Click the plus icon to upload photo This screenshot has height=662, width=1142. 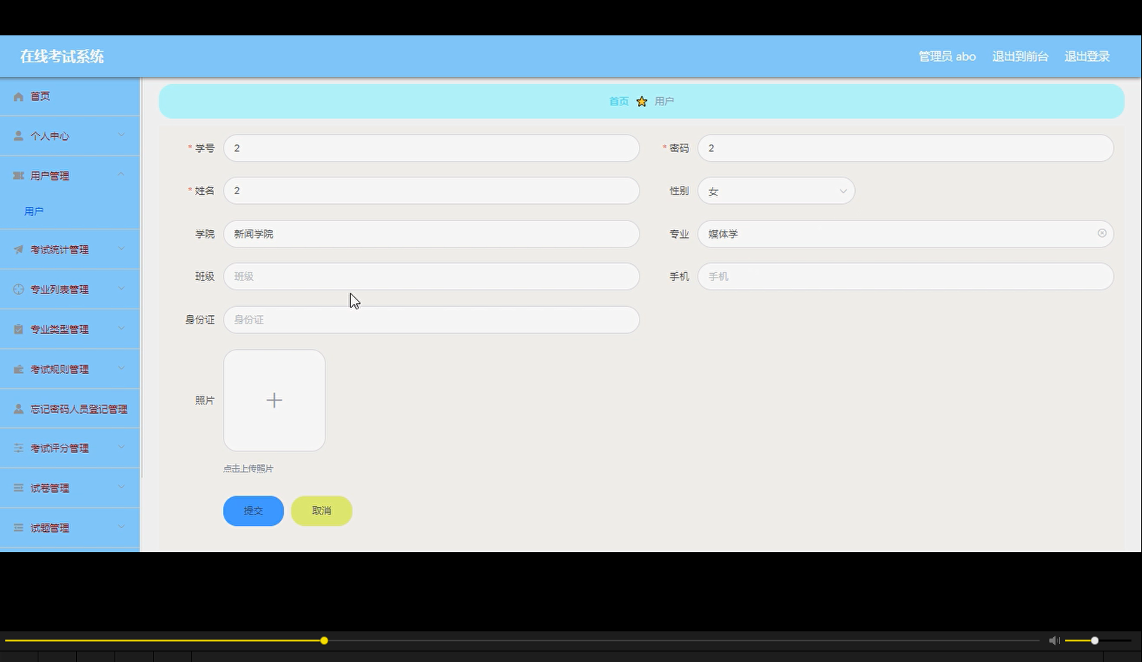(x=274, y=400)
